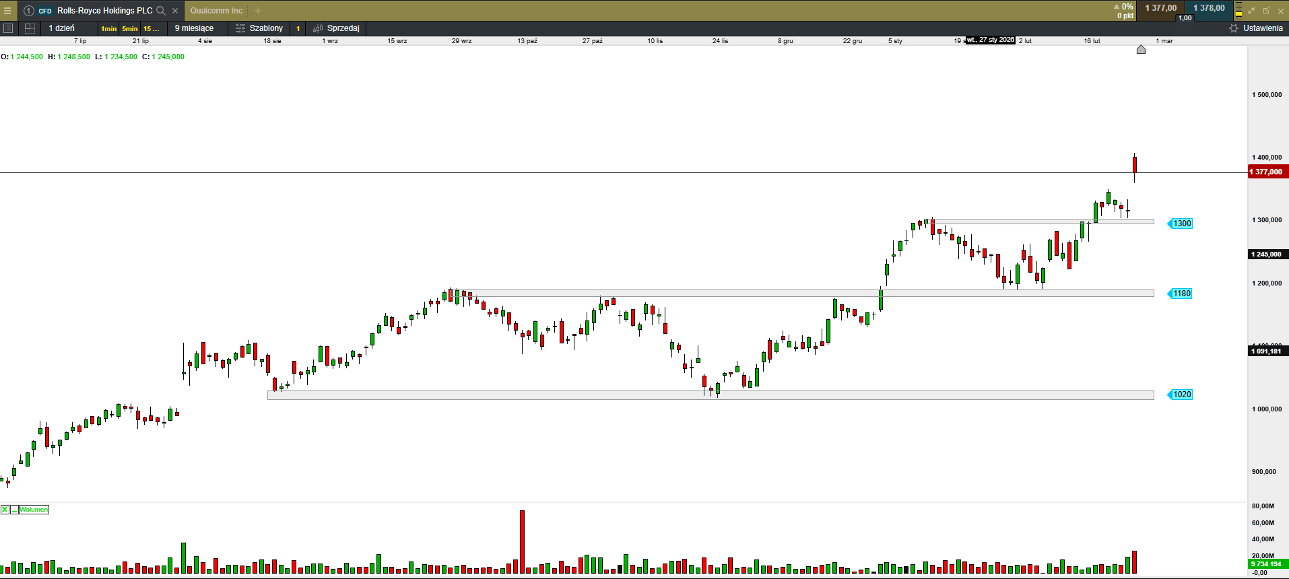Click the search icon beside Rolls-Royce Holdings PLC

[161, 11]
